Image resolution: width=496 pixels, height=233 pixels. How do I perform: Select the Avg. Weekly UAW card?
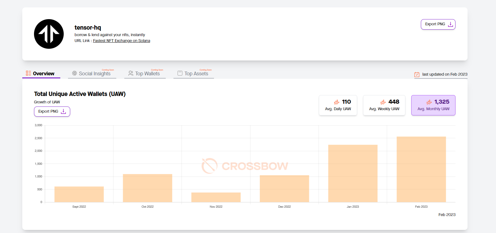click(384, 105)
